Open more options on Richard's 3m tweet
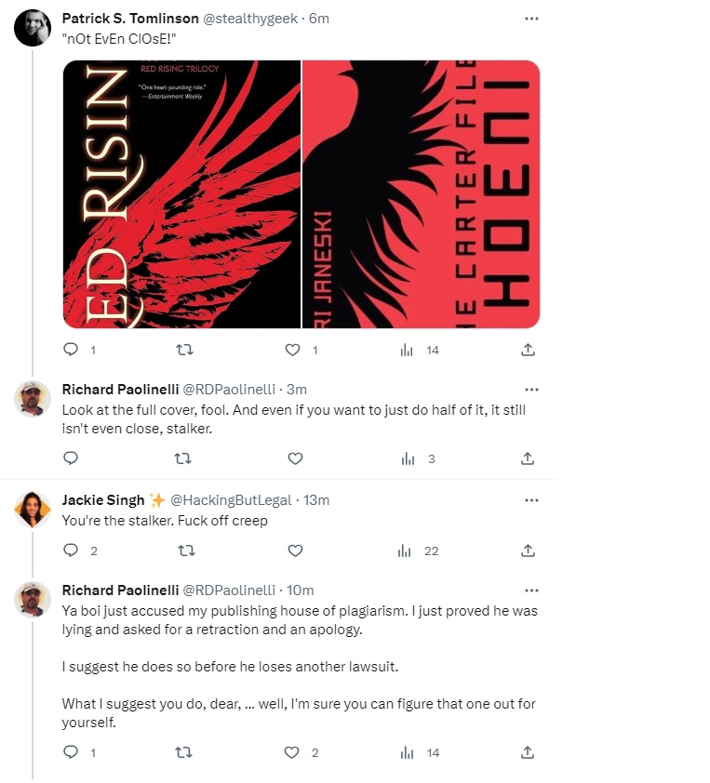The height and width of the screenshot is (783, 710). pos(531,389)
